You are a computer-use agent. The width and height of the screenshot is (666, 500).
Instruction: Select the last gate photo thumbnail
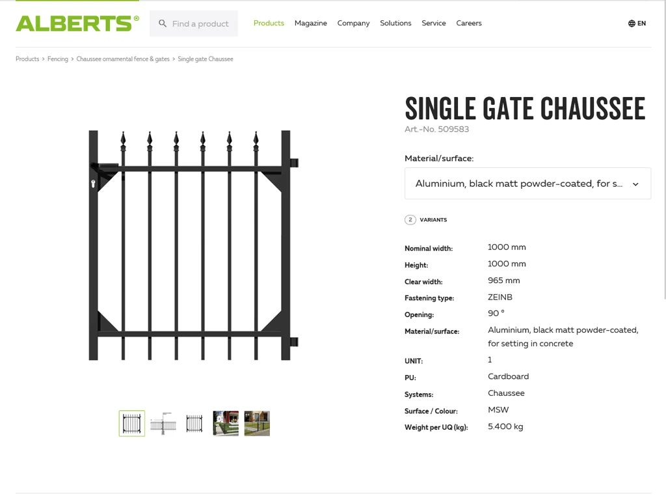click(x=257, y=423)
